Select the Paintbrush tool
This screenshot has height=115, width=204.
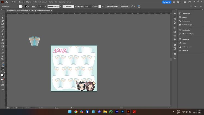tap(3, 31)
